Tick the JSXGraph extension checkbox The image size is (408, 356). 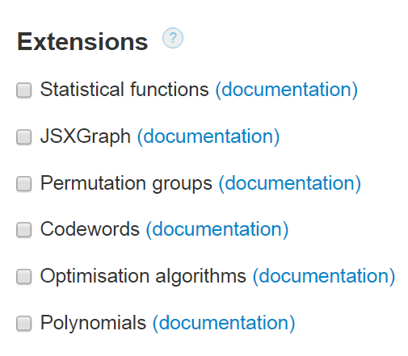click(24, 137)
